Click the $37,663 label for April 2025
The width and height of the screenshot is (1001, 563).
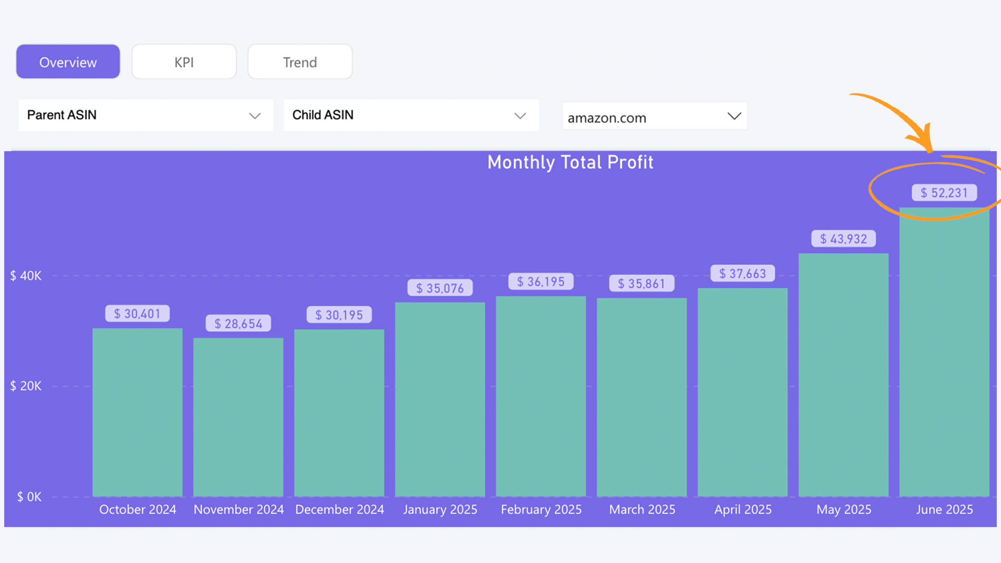742,273
